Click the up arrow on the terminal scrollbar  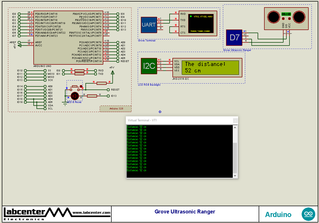pyautogui.click(x=235, y=127)
